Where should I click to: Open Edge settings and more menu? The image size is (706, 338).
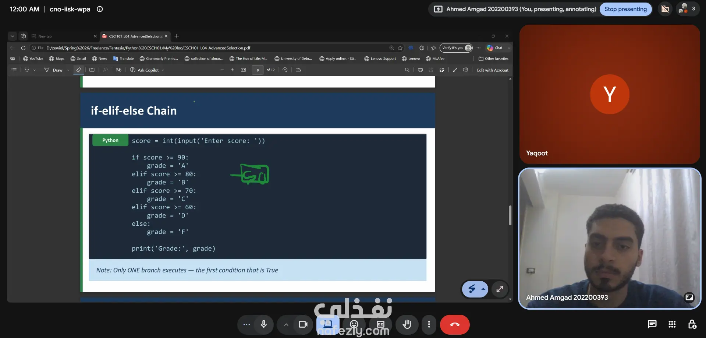[x=478, y=48]
